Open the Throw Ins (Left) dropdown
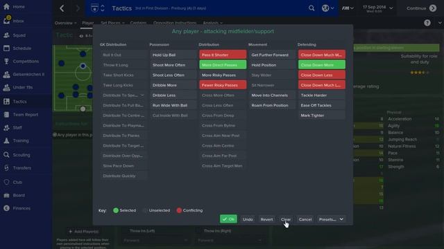444x249 pixels. pos(155,240)
